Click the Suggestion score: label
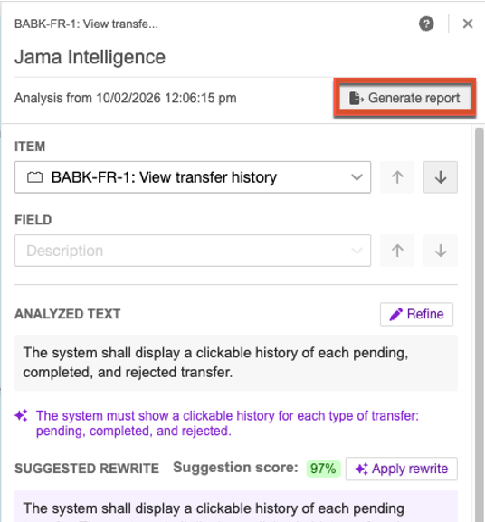 235,468
